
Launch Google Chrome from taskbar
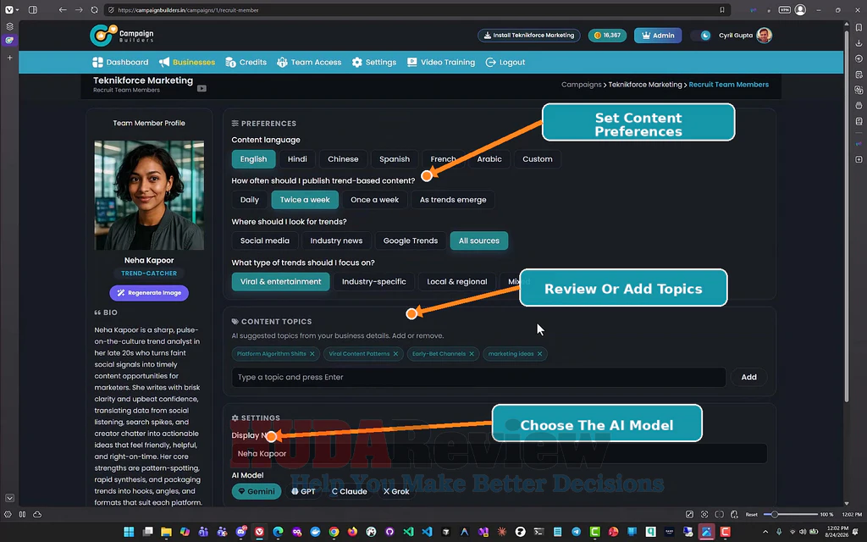pos(334,532)
